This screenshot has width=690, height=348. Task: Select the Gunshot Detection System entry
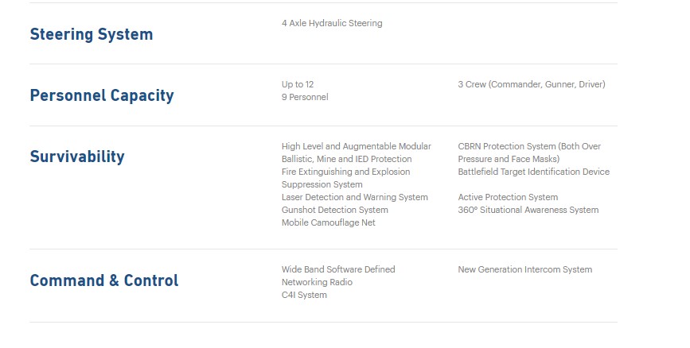(x=334, y=210)
